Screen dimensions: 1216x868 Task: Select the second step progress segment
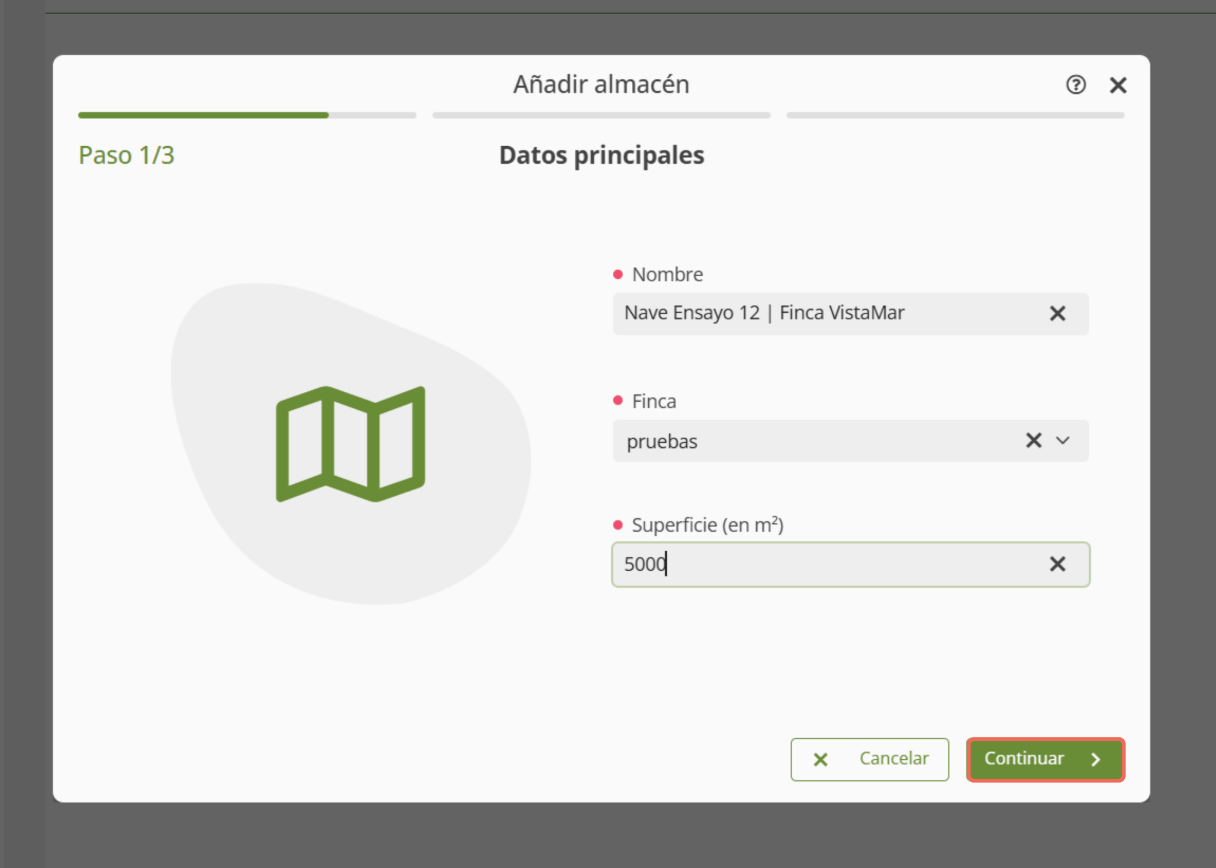[x=601, y=115]
